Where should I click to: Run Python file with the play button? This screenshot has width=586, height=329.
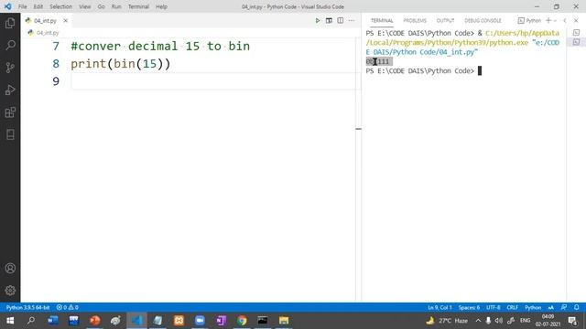pyautogui.click(x=318, y=20)
